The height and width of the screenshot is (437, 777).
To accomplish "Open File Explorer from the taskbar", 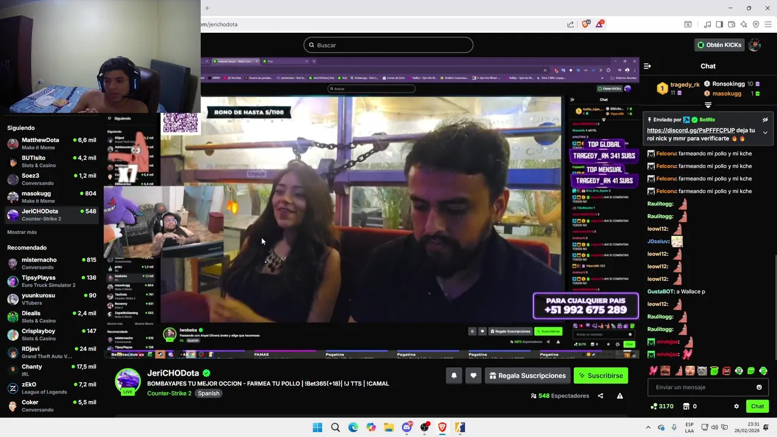I will click(x=388, y=427).
